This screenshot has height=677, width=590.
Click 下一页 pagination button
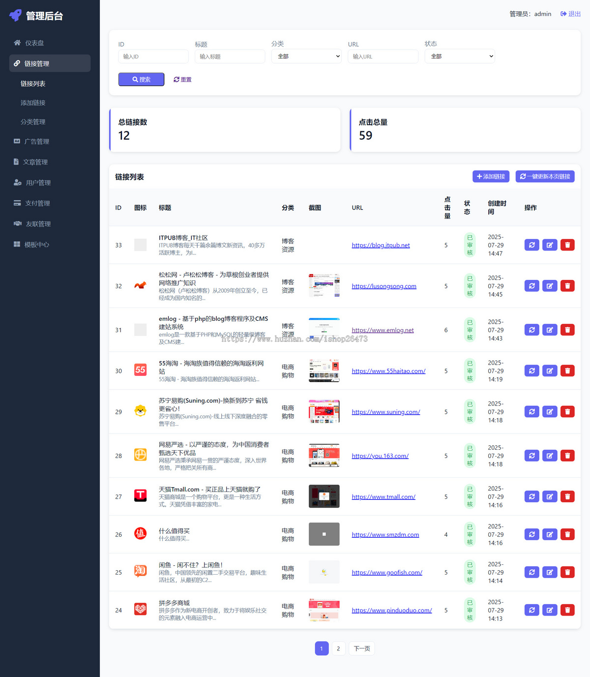coord(362,648)
